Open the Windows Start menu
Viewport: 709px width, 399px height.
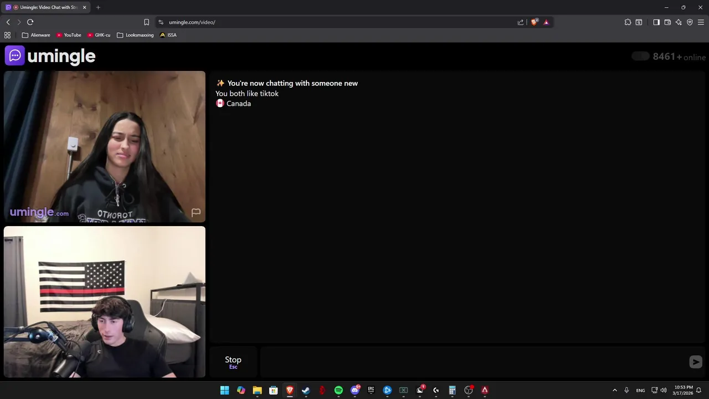coord(224,390)
